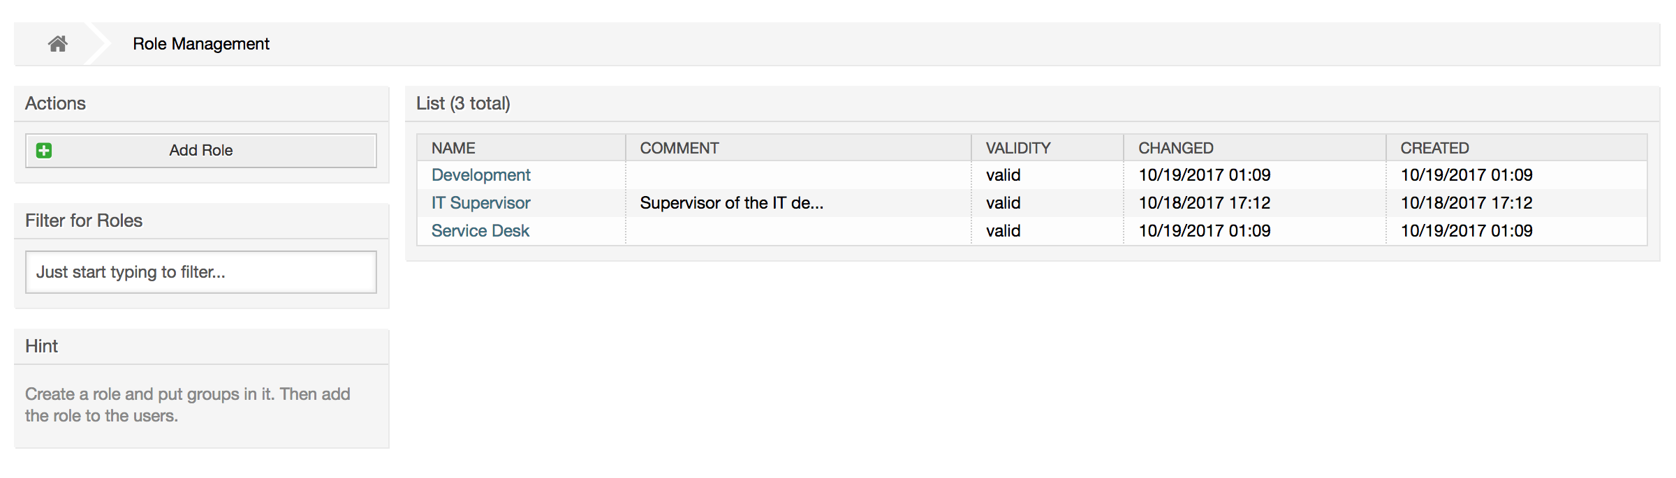Click the green plus Add Role icon
Viewport: 1676px width, 478px height.
[x=44, y=151]
